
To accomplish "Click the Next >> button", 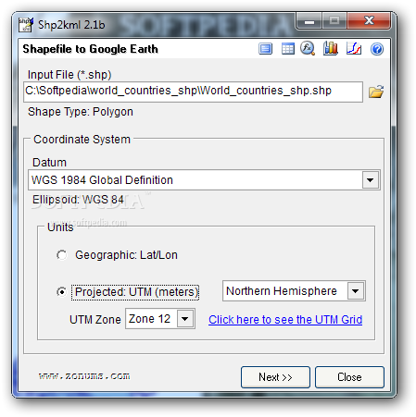I will (275, 377).
